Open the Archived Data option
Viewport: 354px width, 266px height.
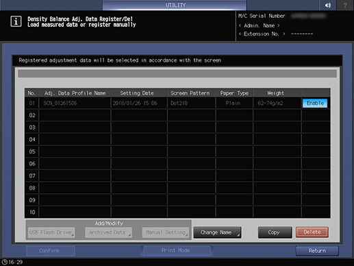click(108, 232)
